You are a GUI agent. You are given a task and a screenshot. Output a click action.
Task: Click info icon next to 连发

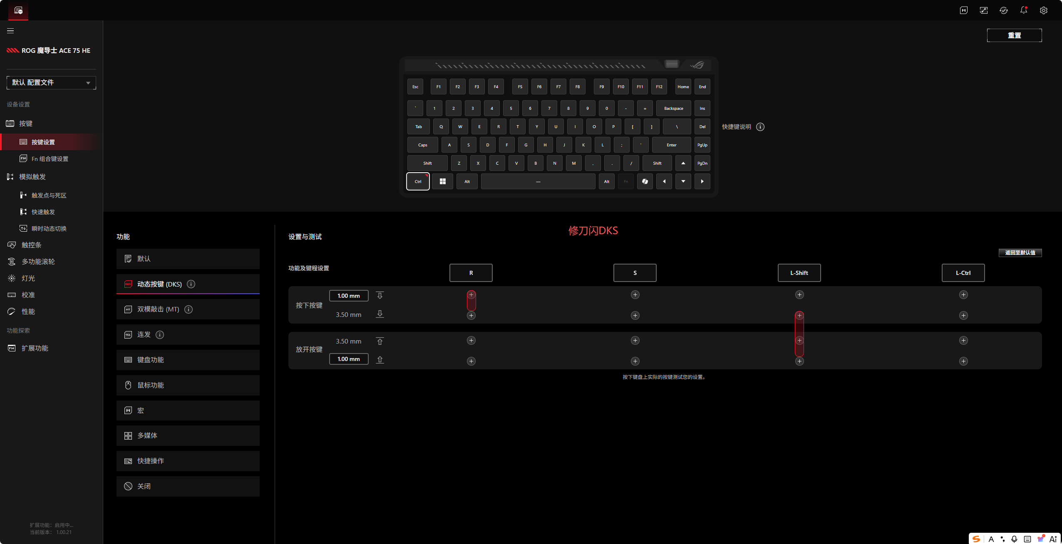pos(160,335)
